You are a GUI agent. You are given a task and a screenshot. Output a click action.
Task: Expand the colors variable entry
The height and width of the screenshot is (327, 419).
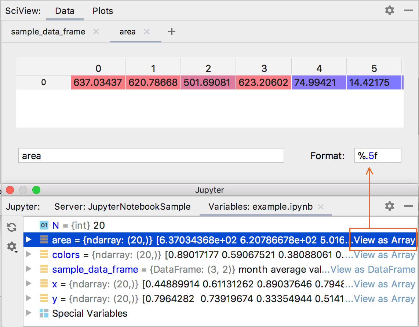click(x=29, y=255)
